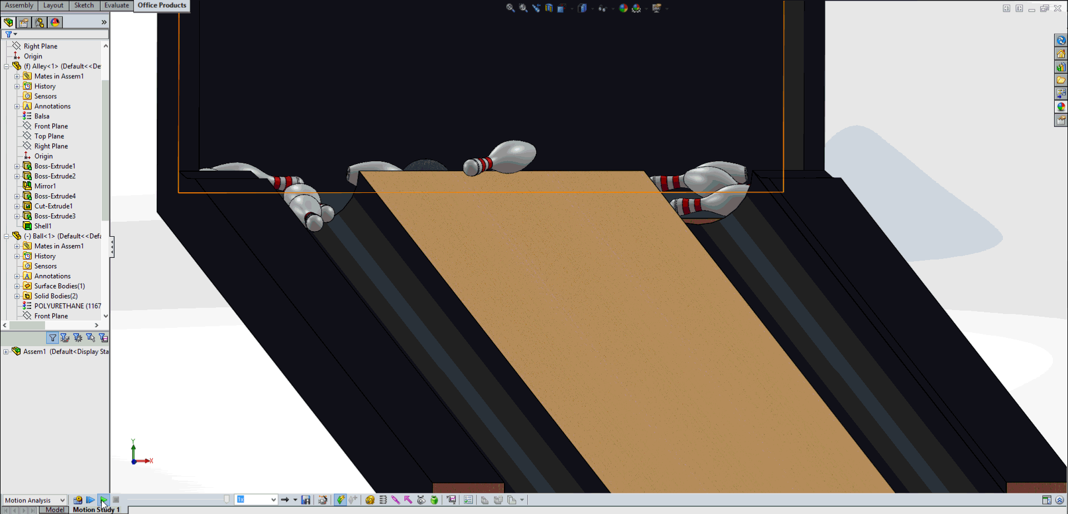The width and height of the screenshot is (1068, 514).
Task: Select the Zoom to Area tool
Action: [x=523, y=8]
